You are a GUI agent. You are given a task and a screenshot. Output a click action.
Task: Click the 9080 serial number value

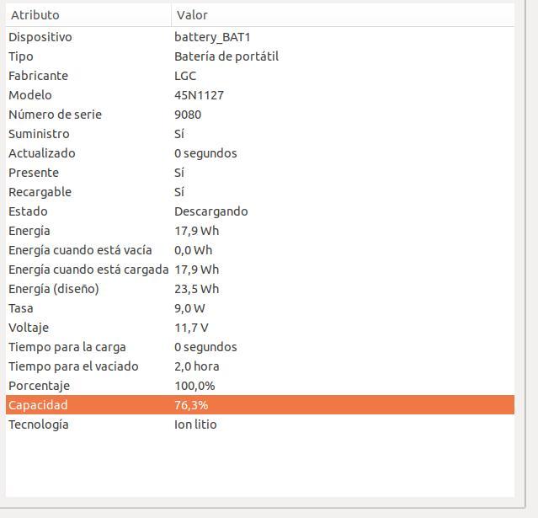pyautogui.click(x=188, y=115)
